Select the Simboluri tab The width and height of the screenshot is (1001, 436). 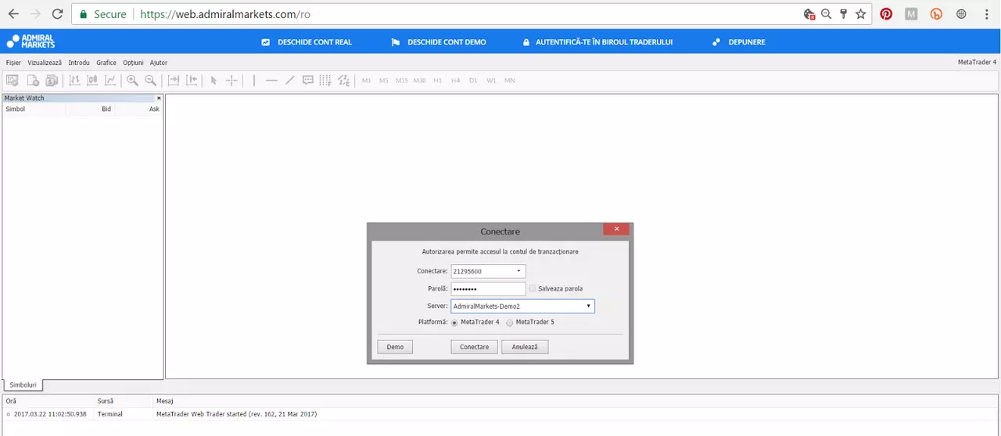click(x=23, y=385)
